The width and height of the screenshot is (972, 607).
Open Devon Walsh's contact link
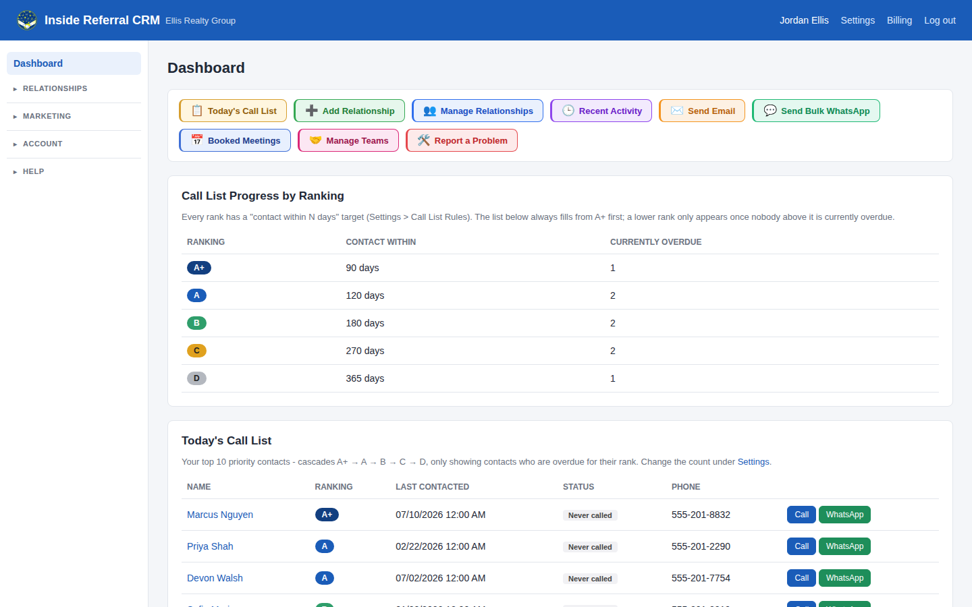[215, 578]
